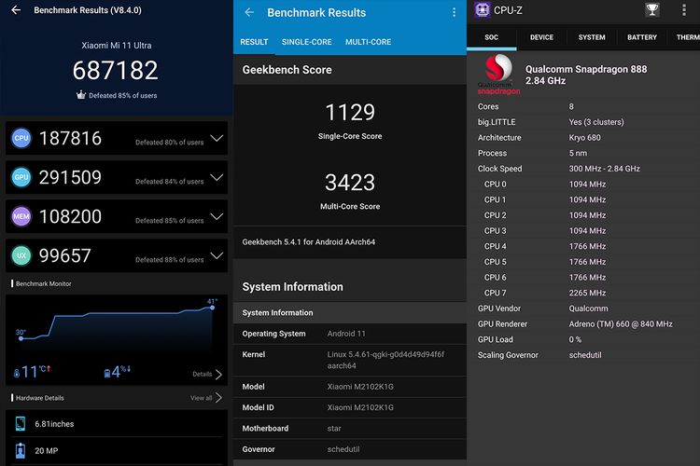Tap the AnTuTu back arrow
Image resolution: width=700 pixels, height=466 pixels.
point(15,10)
